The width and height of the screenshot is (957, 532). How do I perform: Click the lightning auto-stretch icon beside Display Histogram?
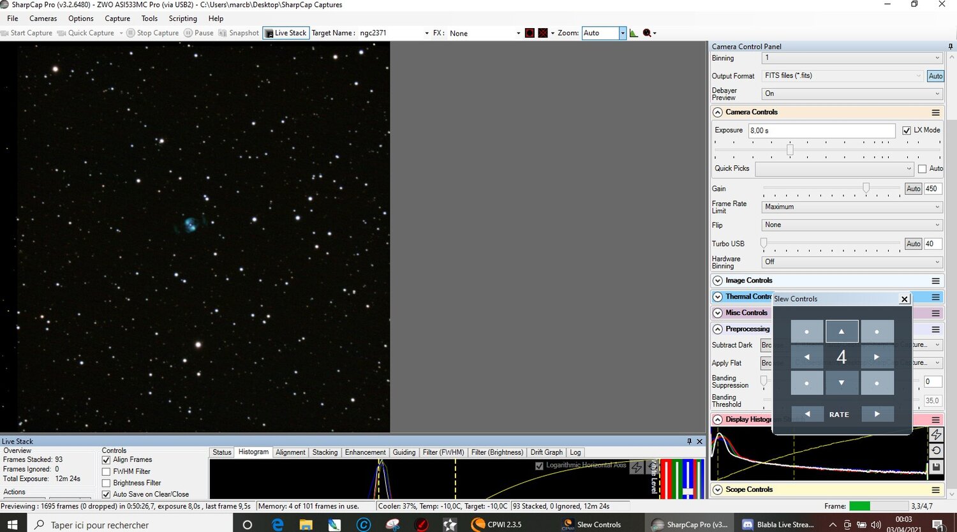tap(937, 434)
